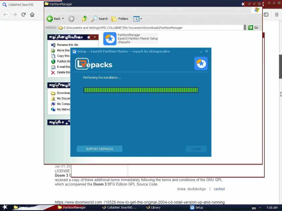The image size is (282, 211).
Task: Click browser Forward arrow
Action: [x=15, y=15]
